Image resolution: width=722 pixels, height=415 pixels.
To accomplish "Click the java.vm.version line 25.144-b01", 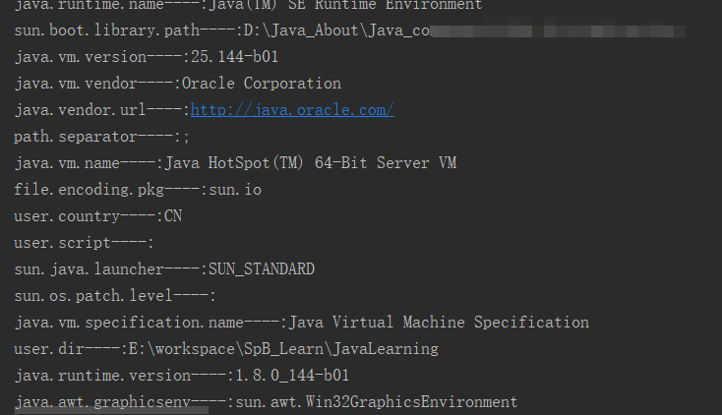I will pyautogui.click(x=147, y=57).
